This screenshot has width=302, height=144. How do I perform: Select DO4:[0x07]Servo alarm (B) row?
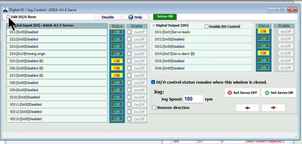point(202,54)
